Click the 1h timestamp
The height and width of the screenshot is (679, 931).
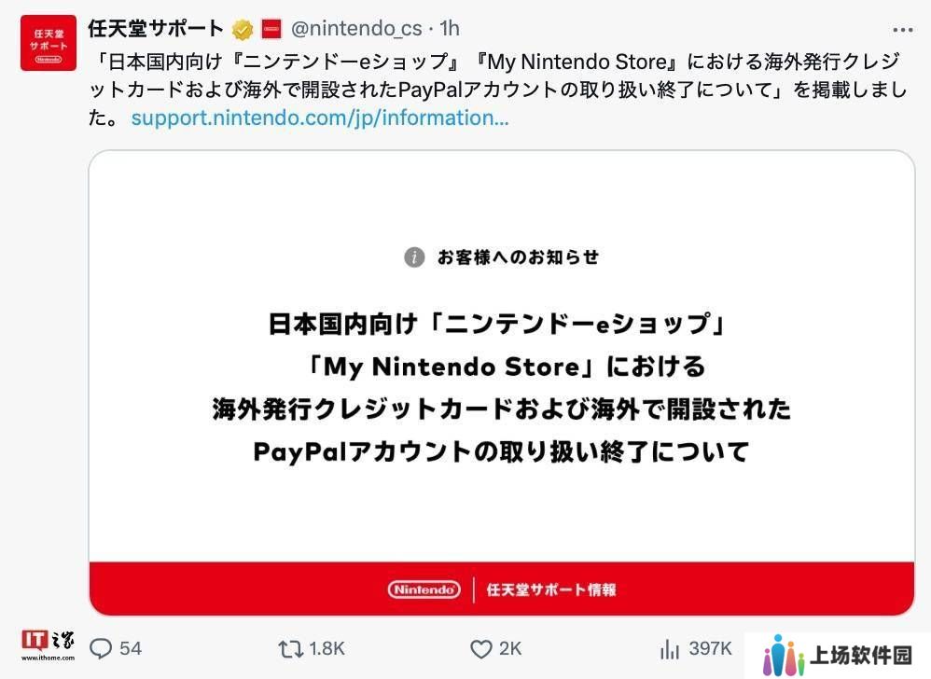pos(450,29)
